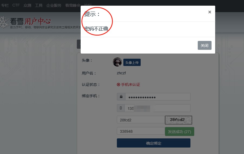The image size is (244, 154).
Task: Click the lock icon beside password field
Action: click(121, 97)
